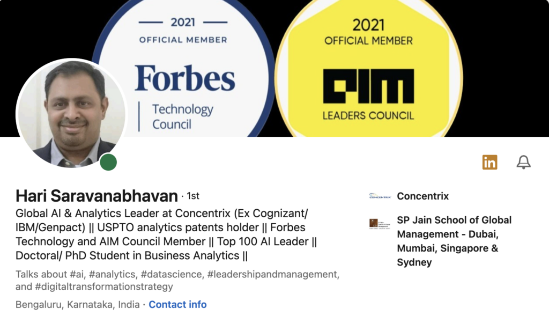
Task: Click the AIM Leaders Council badge
Action: [368, 70]
